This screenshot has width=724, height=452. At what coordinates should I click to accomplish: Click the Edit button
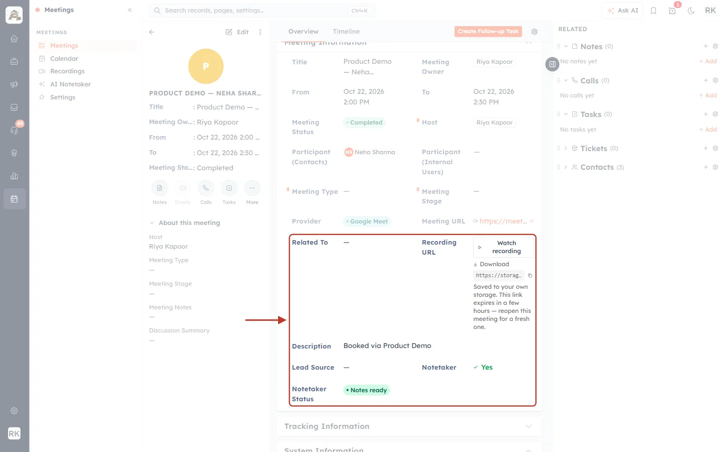(237, 32)
